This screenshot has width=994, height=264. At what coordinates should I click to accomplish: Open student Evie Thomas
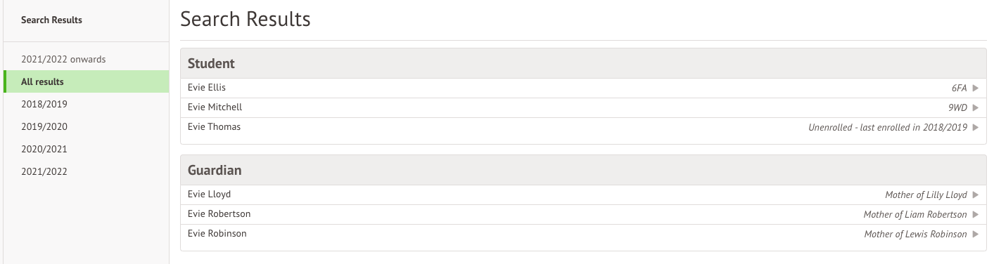point(583,127)
